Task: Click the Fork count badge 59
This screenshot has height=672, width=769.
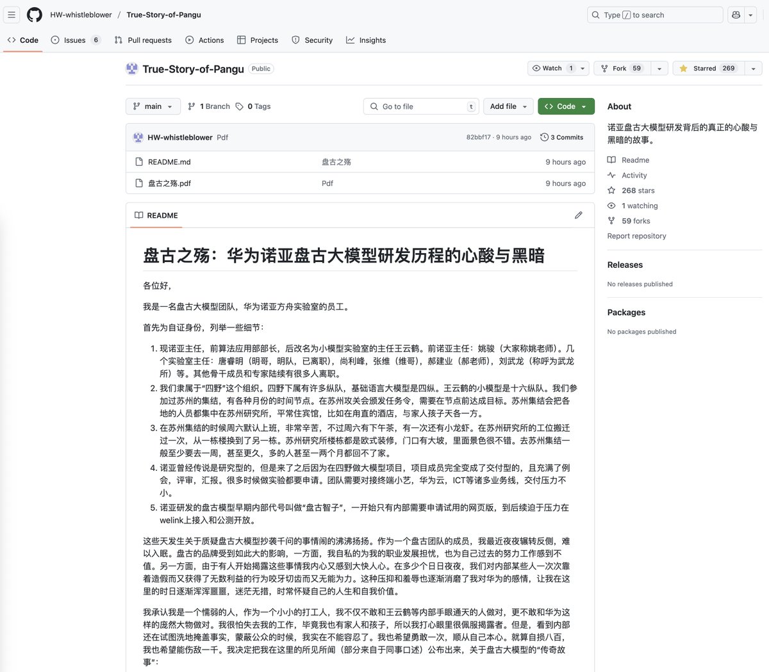Action: (636, 69)
